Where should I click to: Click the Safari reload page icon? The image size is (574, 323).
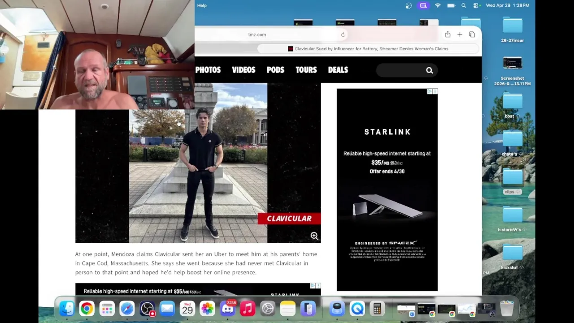click(x=343, y=35)
